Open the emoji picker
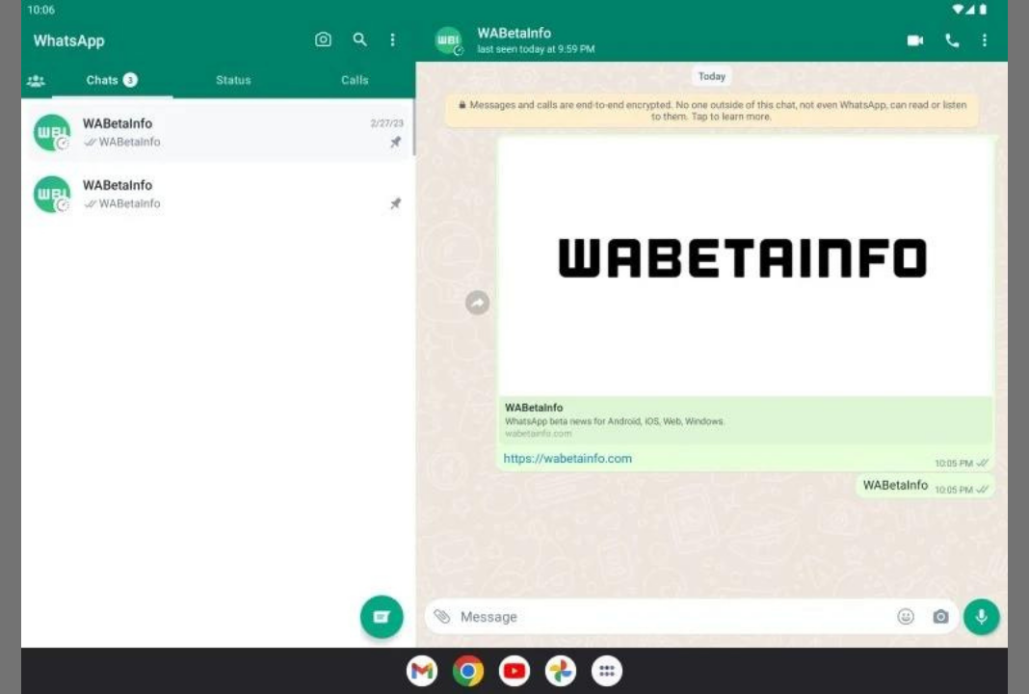The image size is (1029, 694). click(x=906, y=617)
